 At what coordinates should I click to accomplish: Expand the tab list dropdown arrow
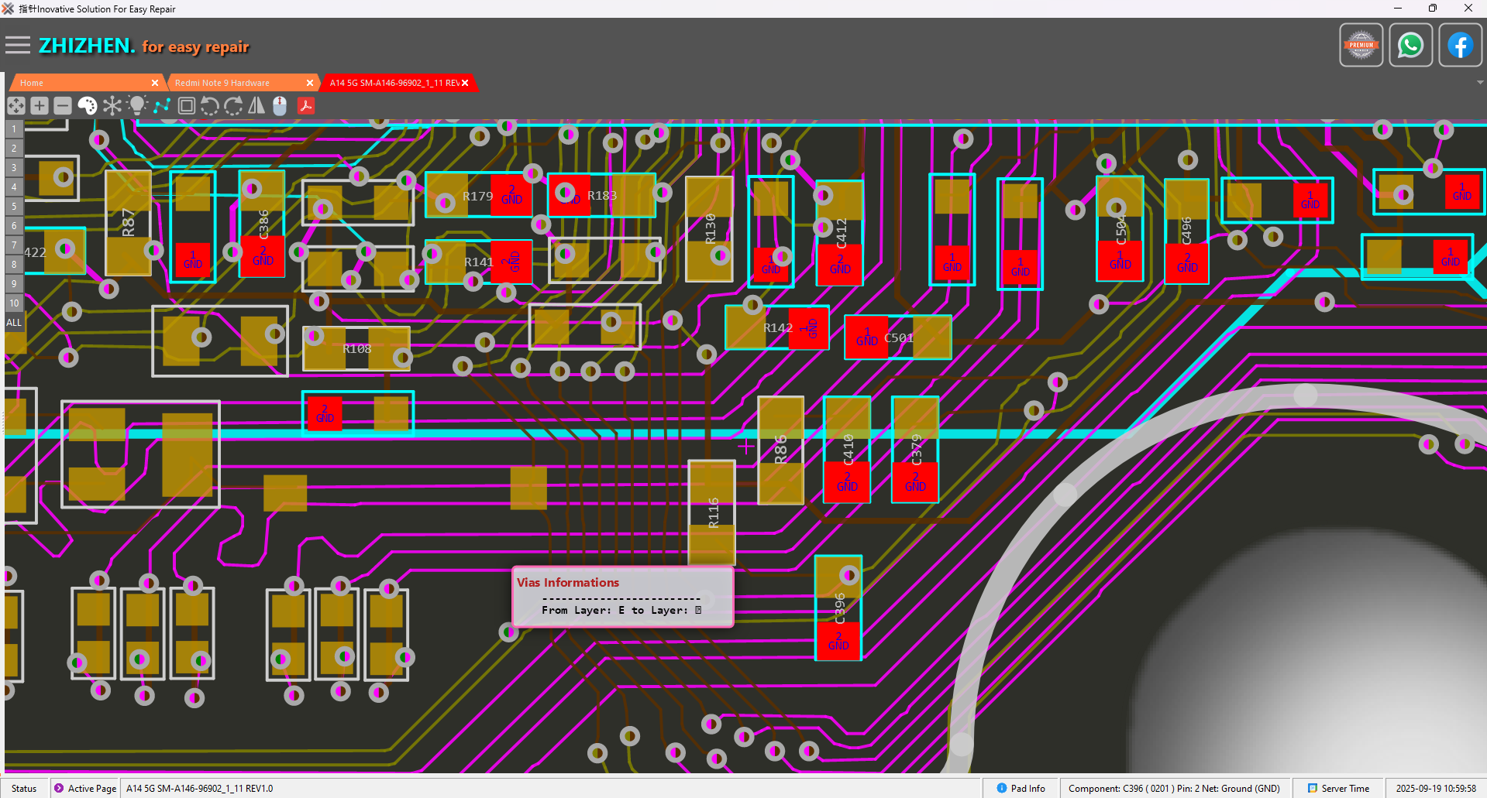point(1480,82)
